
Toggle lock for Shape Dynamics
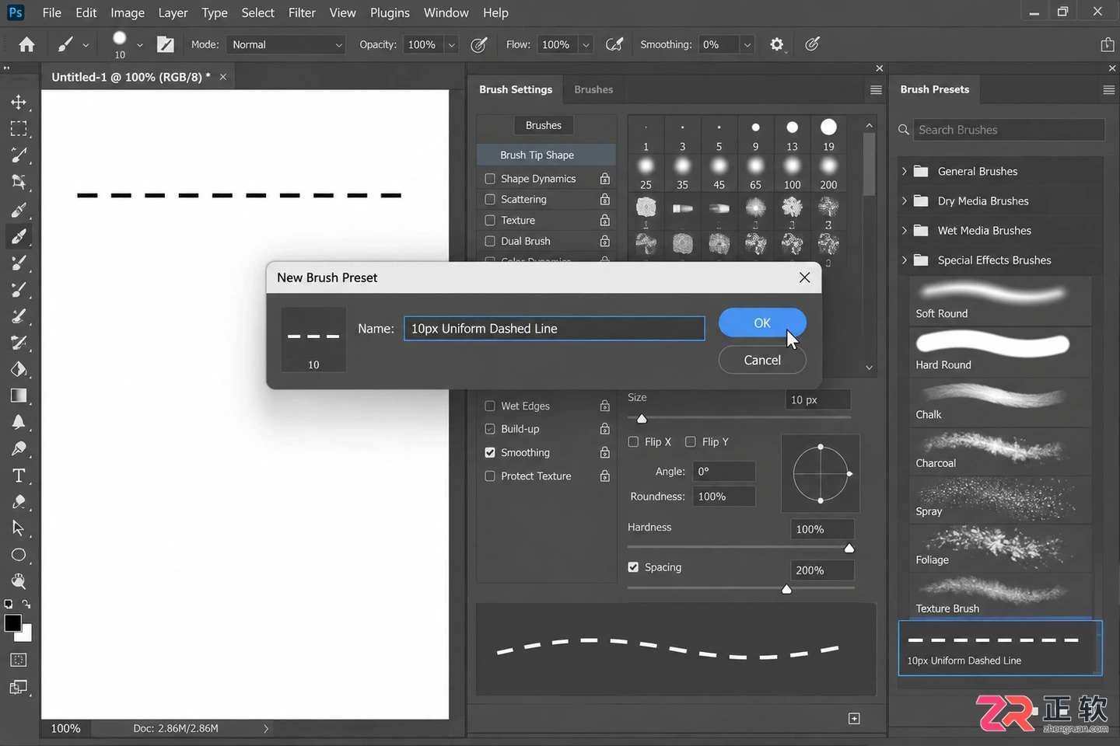[605, 179]
